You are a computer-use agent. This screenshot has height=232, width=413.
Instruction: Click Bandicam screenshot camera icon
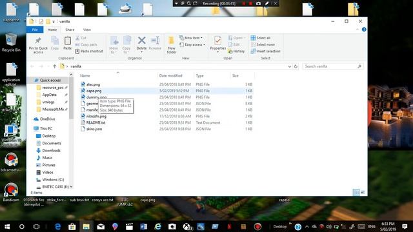point(258,3)
